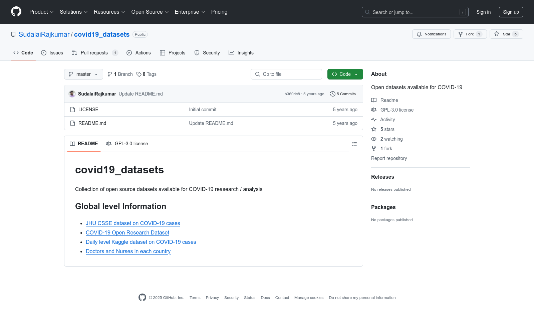Open Contact in footer

[x=282, y=298]
